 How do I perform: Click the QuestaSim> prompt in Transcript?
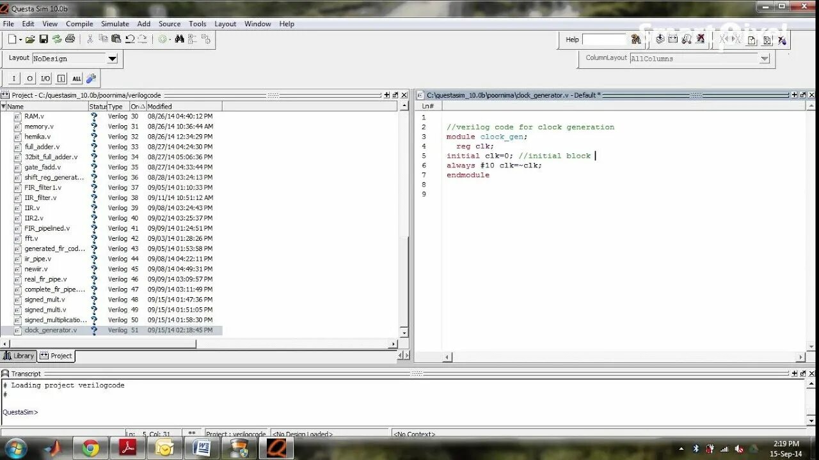coord(20,412)
